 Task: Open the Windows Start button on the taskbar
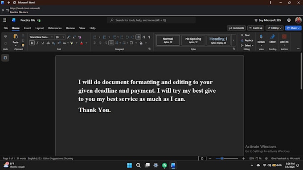129,165
